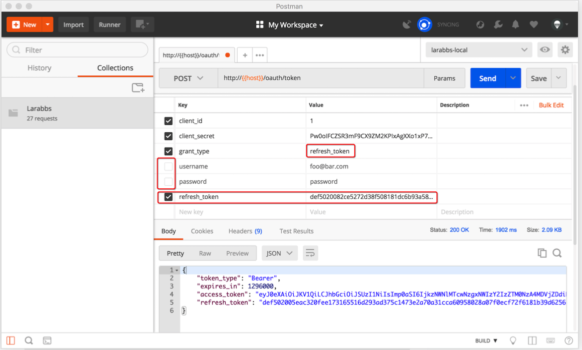
Task: Open the New button dropdown arrow
Action: click(48, 24)
